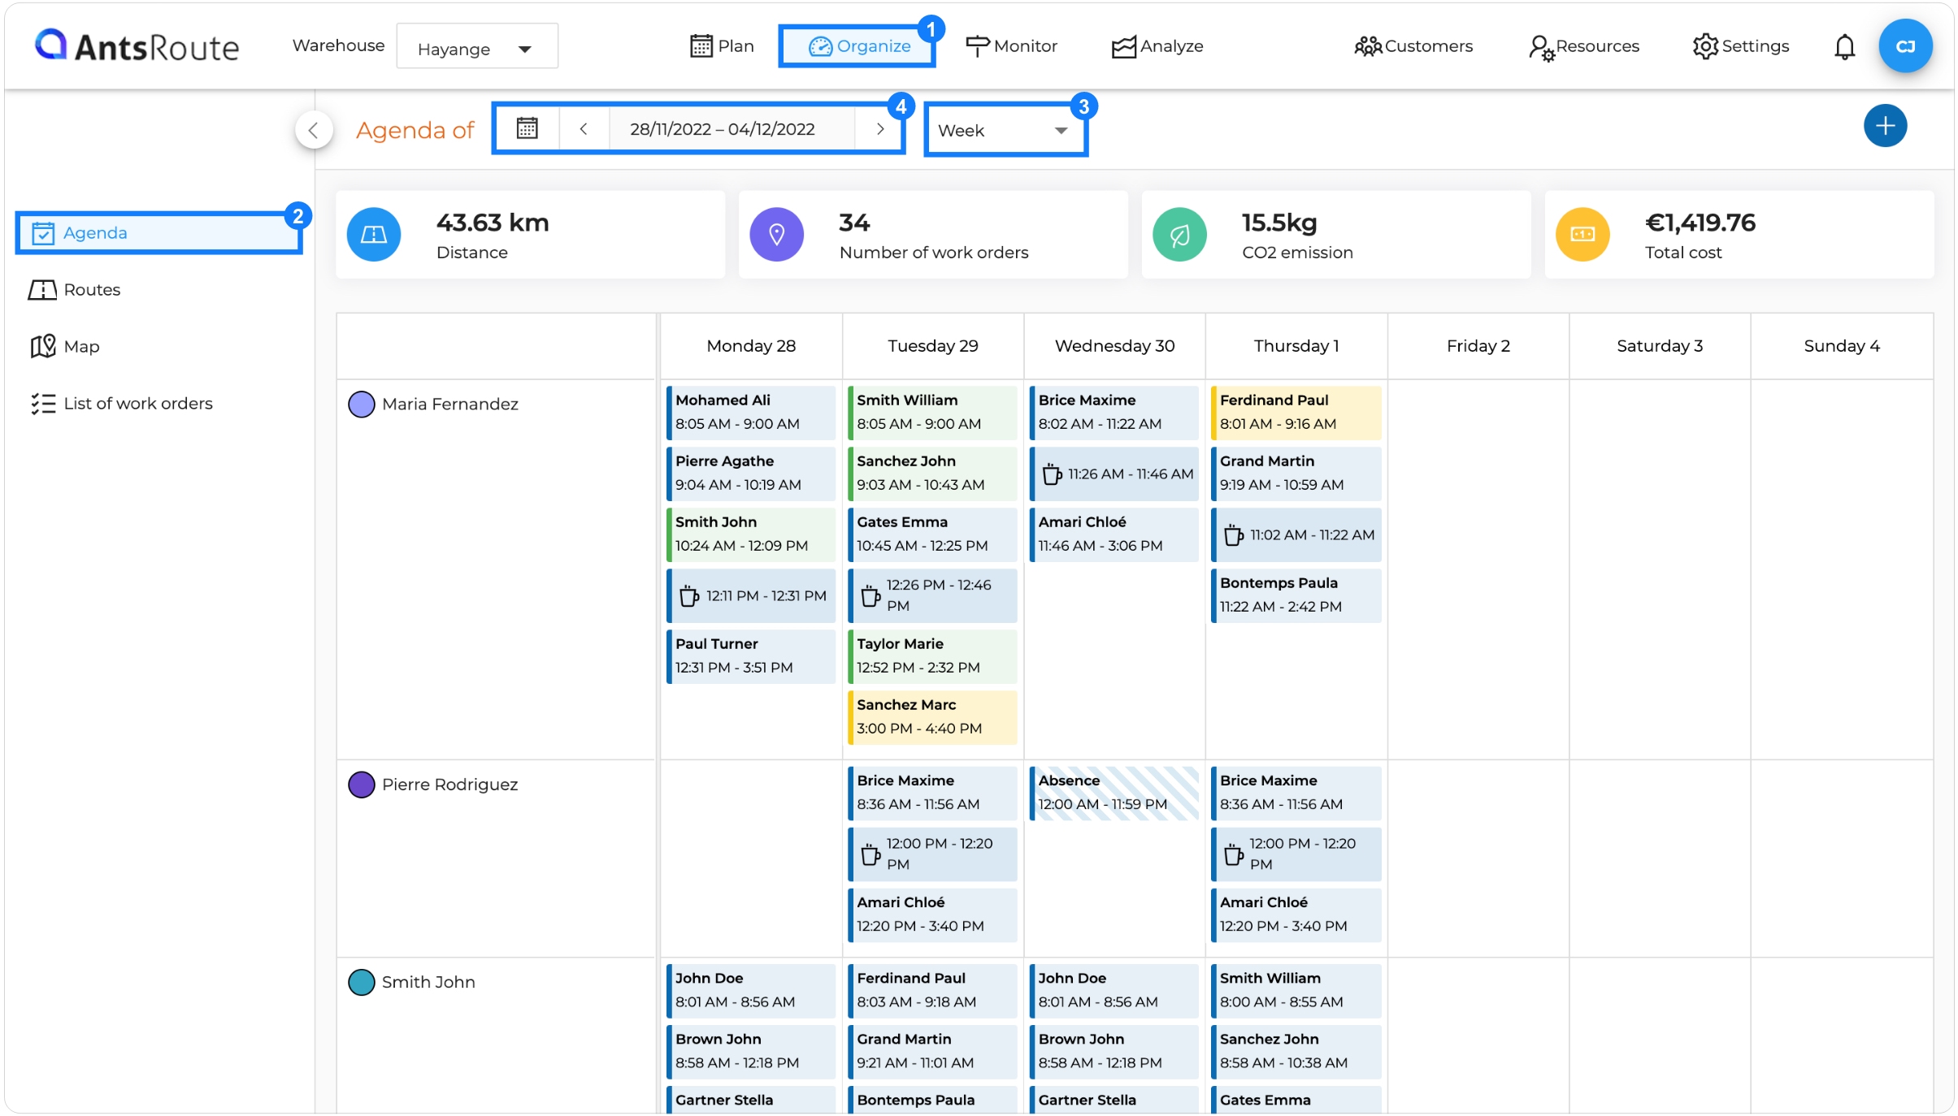Open the CJ user account menu
This screenshot has width=1958, height=1116.
(x=1905, y=45)
